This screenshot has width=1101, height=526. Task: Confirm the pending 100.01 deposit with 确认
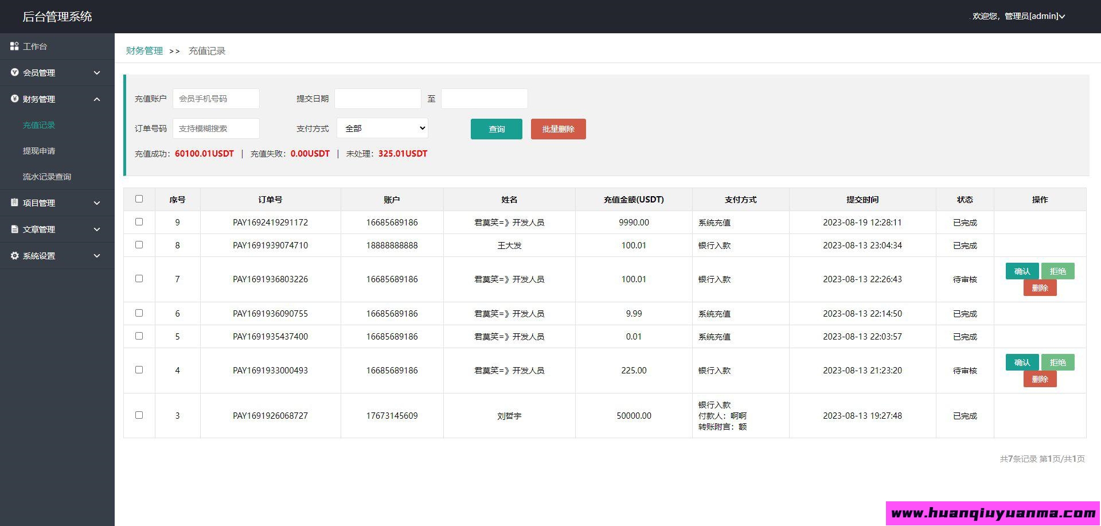pos(1022,271)
